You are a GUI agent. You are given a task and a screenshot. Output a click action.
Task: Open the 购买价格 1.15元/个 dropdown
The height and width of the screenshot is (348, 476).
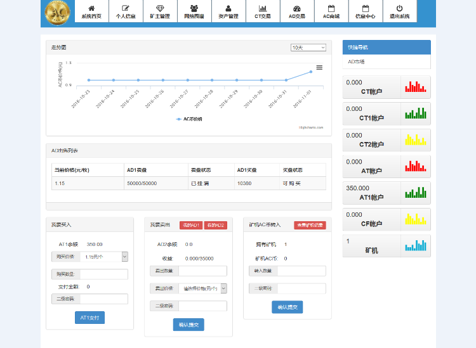(x=104, y=257)
